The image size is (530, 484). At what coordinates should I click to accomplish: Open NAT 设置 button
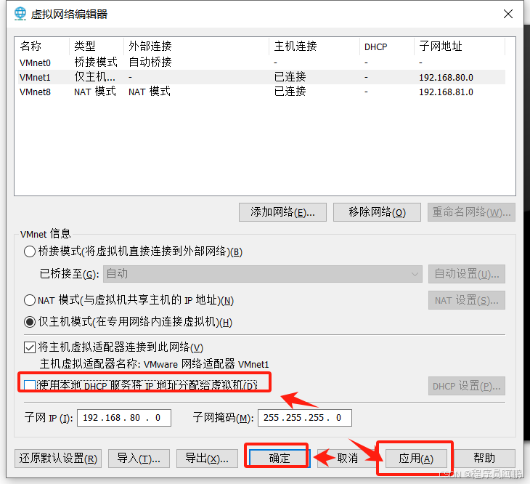pos(466,300)
